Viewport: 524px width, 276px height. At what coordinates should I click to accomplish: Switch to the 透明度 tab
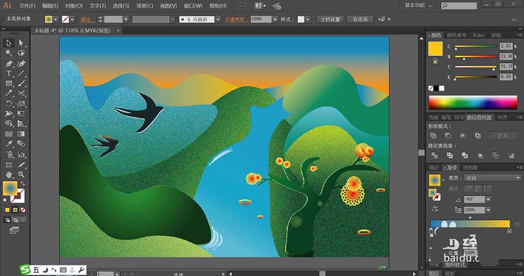[470, 168]
